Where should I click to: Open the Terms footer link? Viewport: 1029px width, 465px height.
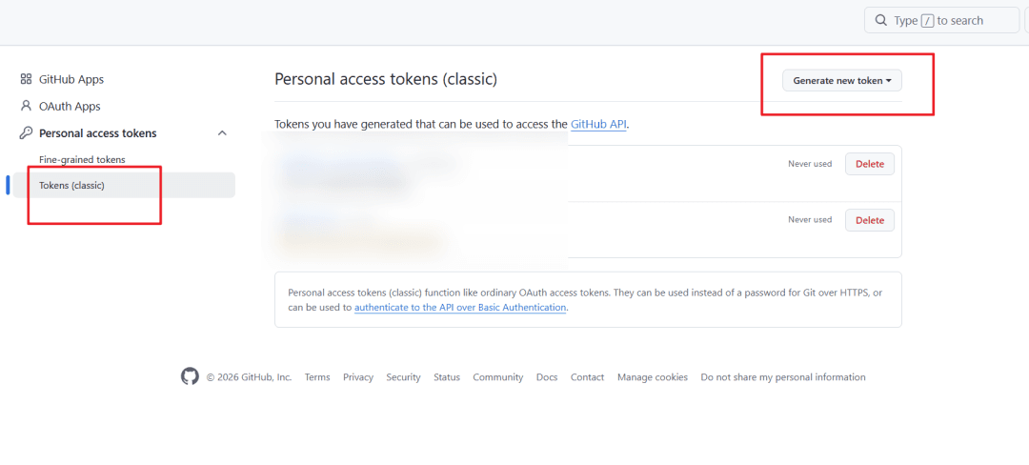point(317,377)
